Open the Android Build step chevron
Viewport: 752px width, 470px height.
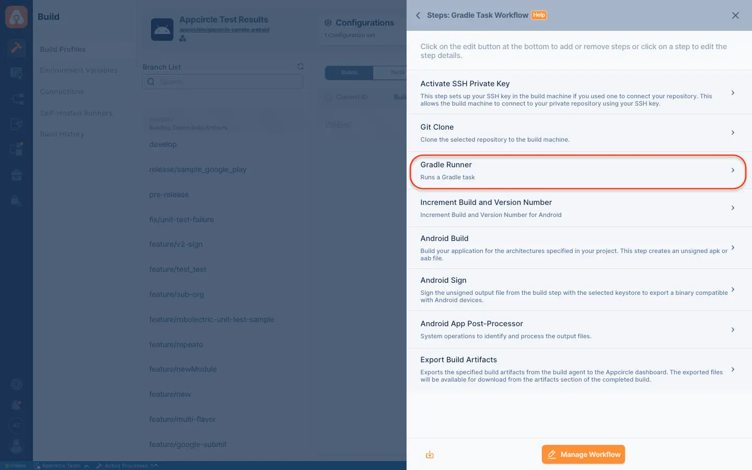point(733,248)
